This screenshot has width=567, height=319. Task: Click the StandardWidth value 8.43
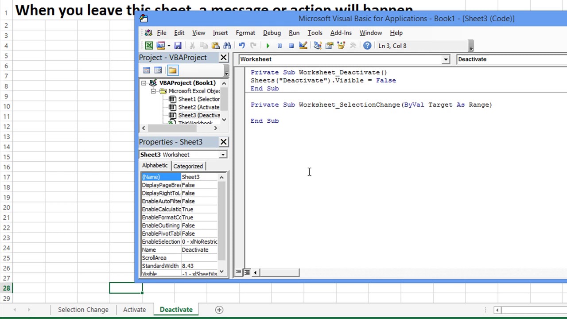coord(199,266)
